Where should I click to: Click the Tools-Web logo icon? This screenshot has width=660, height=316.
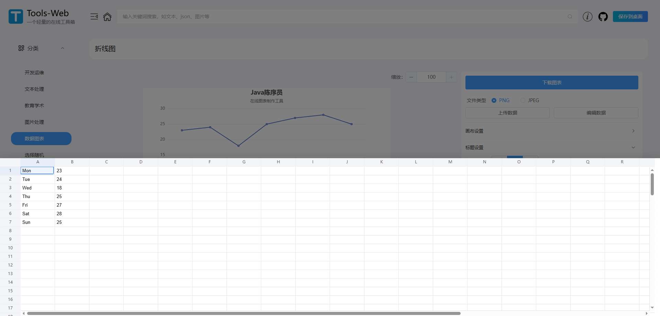(16, 17)
